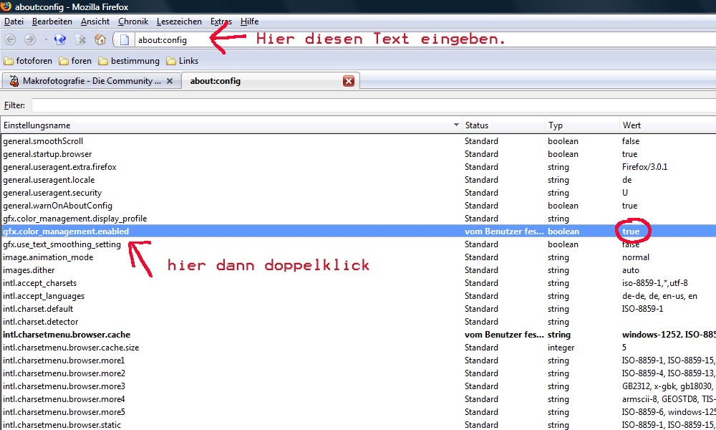The width and height of the screenshot is (716, 430).
Task: Select general.useragent.locale preference
Action: (359, 180)
